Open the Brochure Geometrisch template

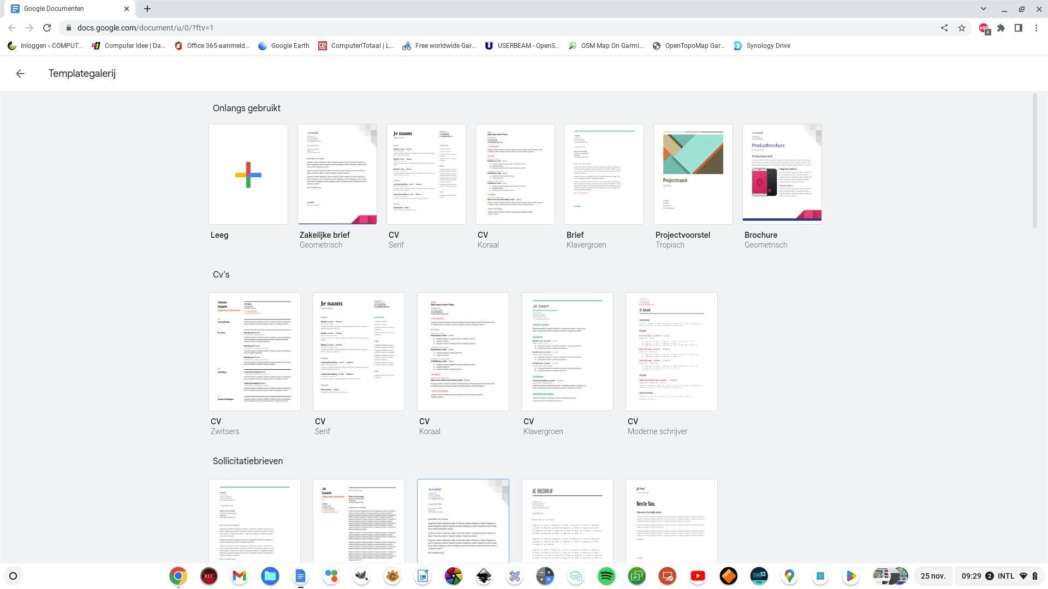point(782,174)
